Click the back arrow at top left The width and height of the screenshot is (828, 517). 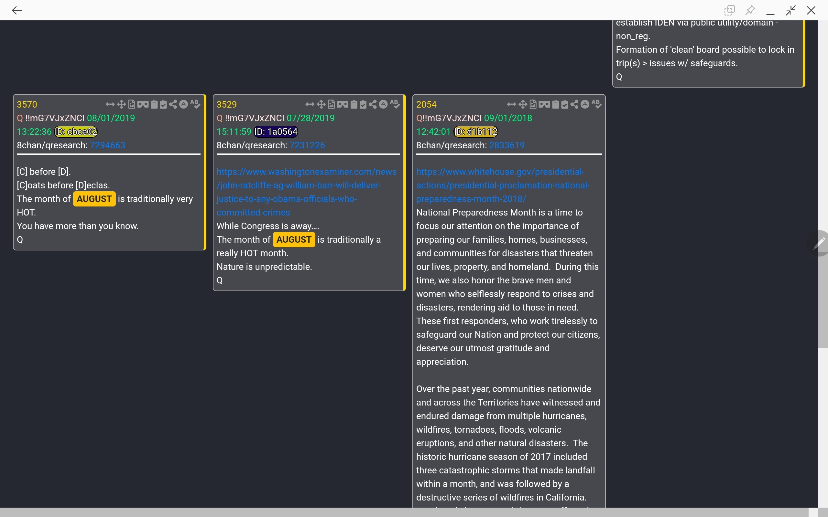pyautogui.click(x=17, y=10)
